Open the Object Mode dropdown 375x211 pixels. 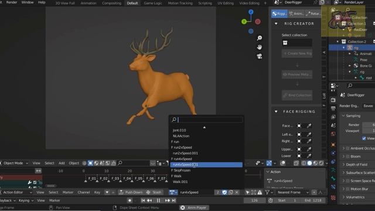coord(15,163)
